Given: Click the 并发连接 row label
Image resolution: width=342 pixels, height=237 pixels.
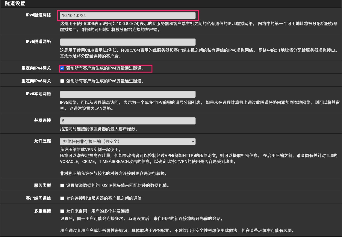Looking at the screenshot, I should (x=43, y=120).
